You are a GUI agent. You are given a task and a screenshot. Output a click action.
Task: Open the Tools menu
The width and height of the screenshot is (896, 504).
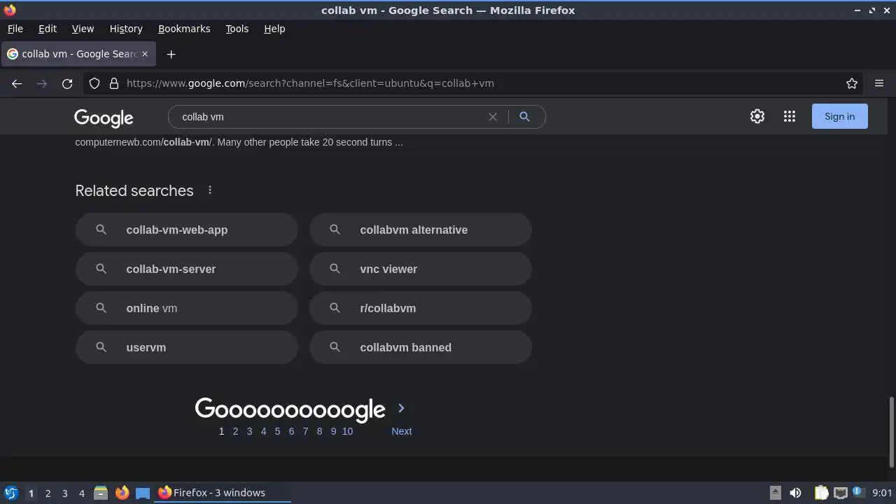click(237, 29)
